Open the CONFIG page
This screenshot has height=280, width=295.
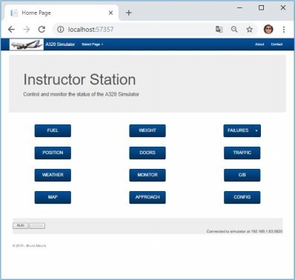pos(242,197)
